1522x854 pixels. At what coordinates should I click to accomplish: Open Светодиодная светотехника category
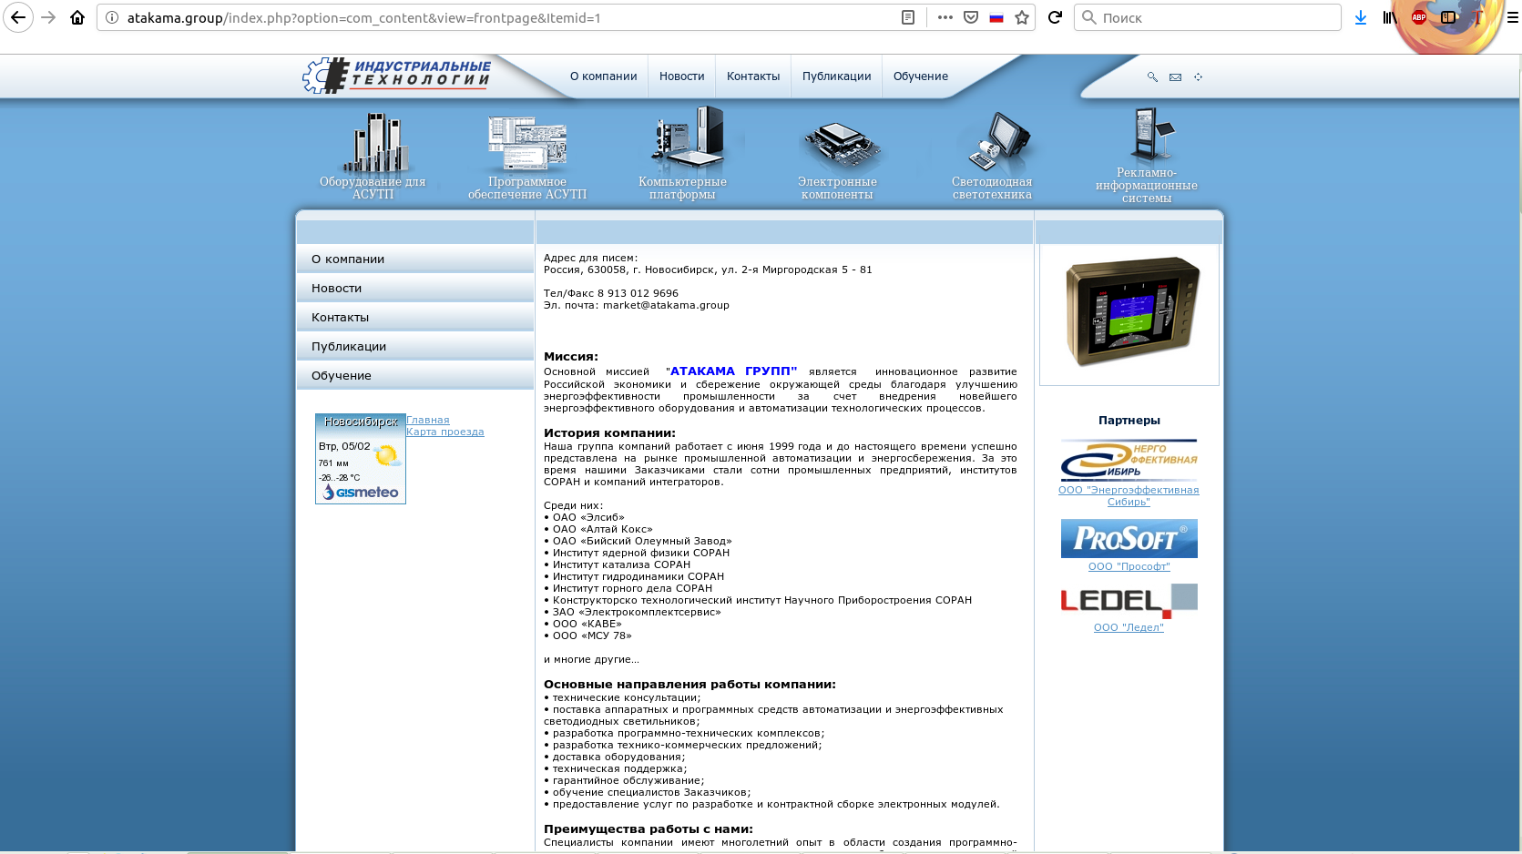click(992, 155)
